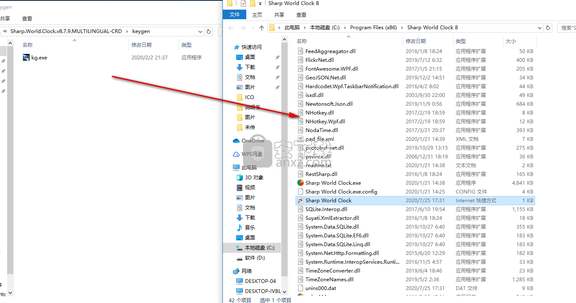Screen dimensions: 576x303
Task: Open address bar history dropdown in right window
Action: coord(539,28)
